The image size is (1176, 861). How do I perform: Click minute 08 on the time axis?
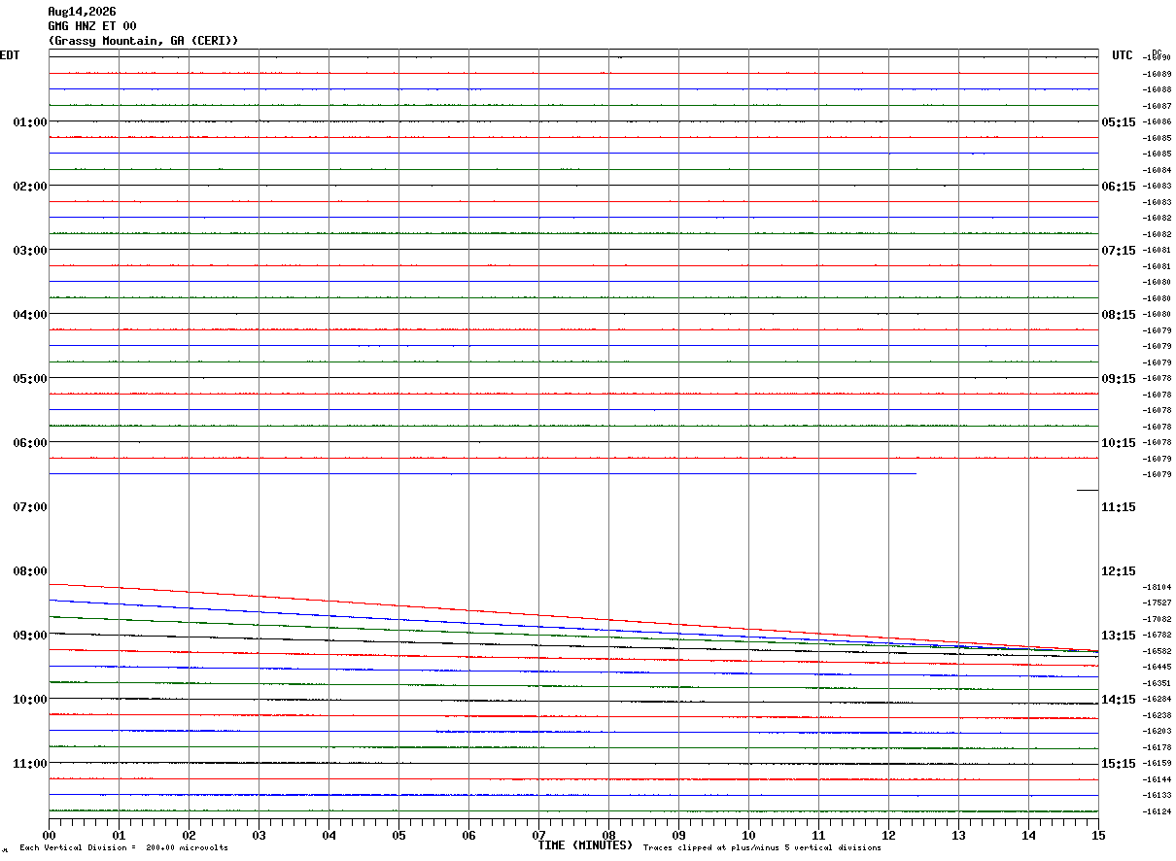608,835
